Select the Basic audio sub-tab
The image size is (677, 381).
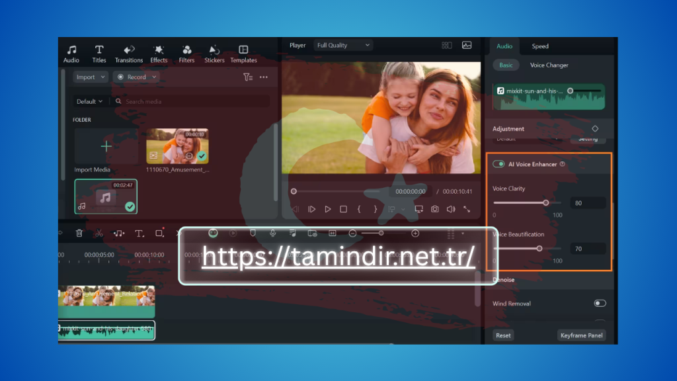coord(506,65)
